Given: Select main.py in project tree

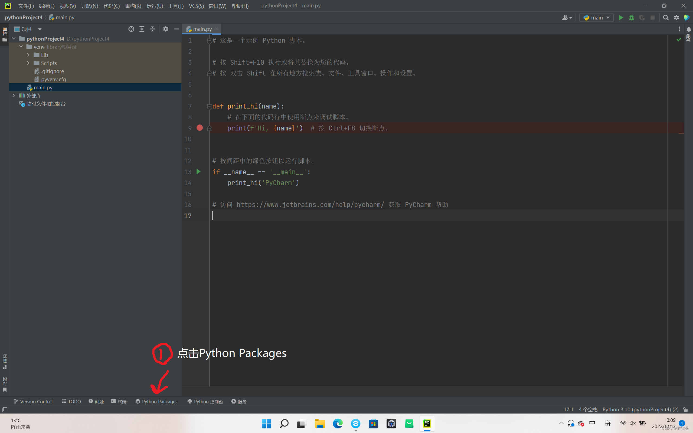Looking at the screenshot, I should point(95,87).
